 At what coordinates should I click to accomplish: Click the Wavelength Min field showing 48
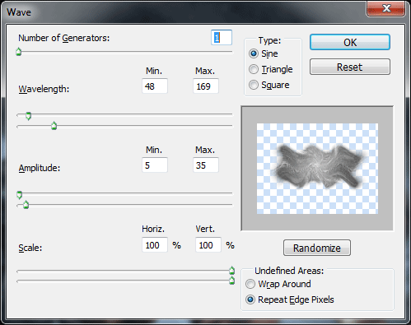coord(155,86)
